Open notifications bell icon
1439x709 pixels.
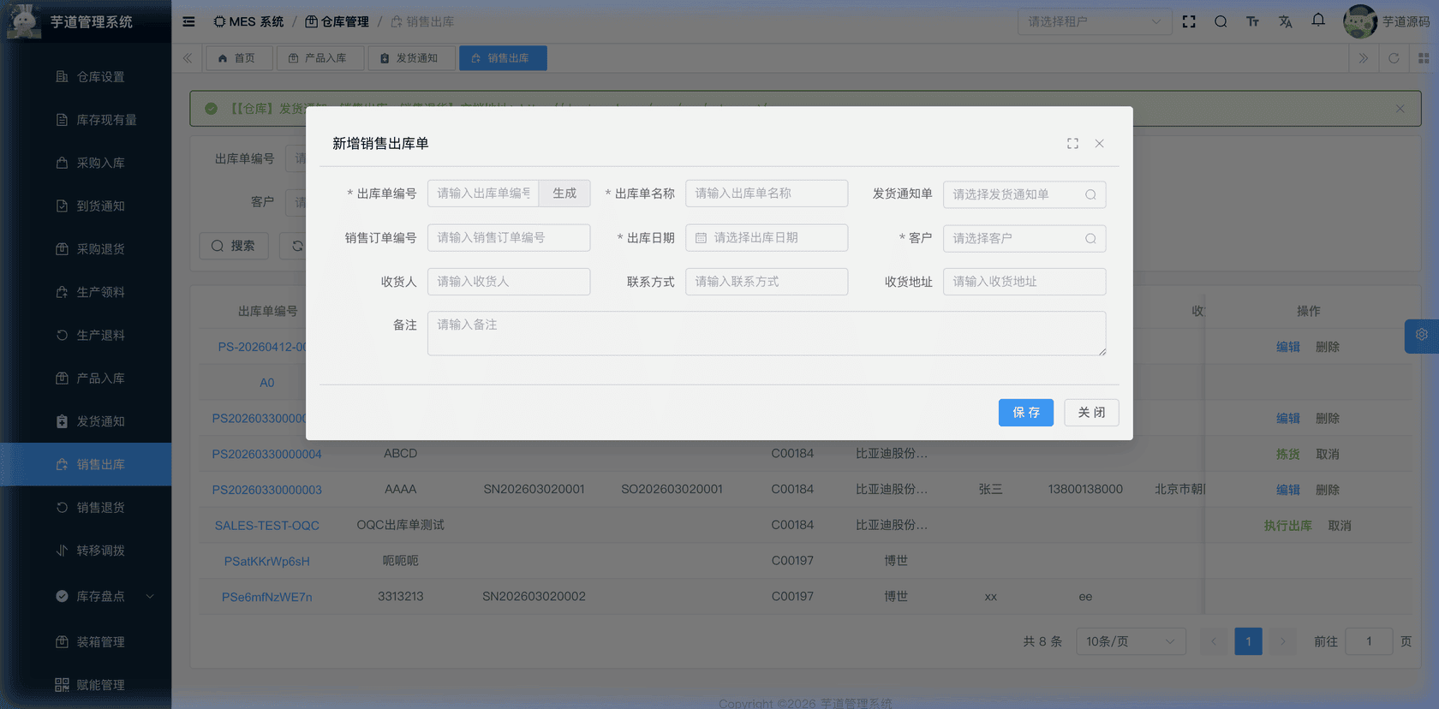(x=1318, y=20)
